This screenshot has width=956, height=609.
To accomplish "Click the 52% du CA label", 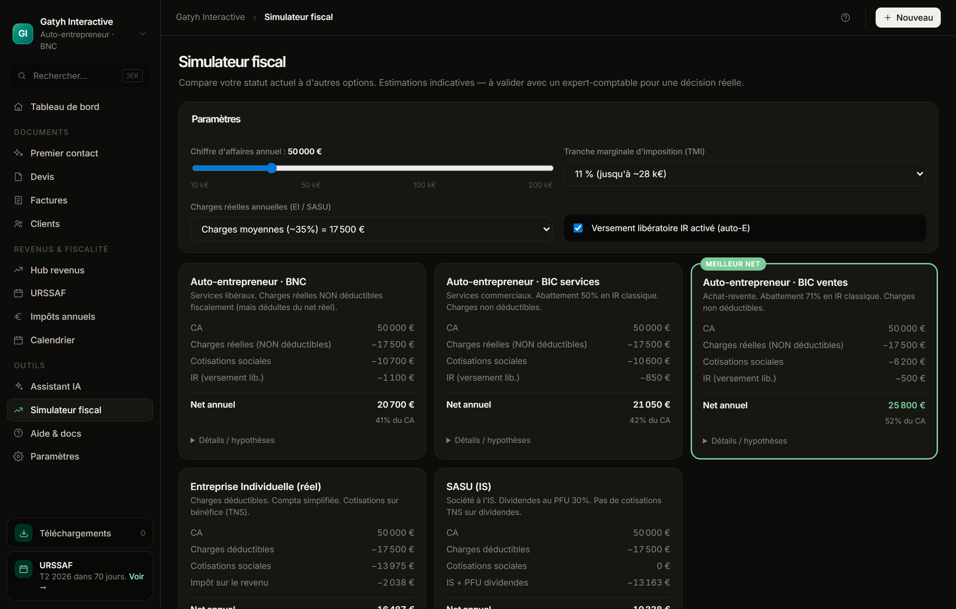I will click(x=905, y=421).
